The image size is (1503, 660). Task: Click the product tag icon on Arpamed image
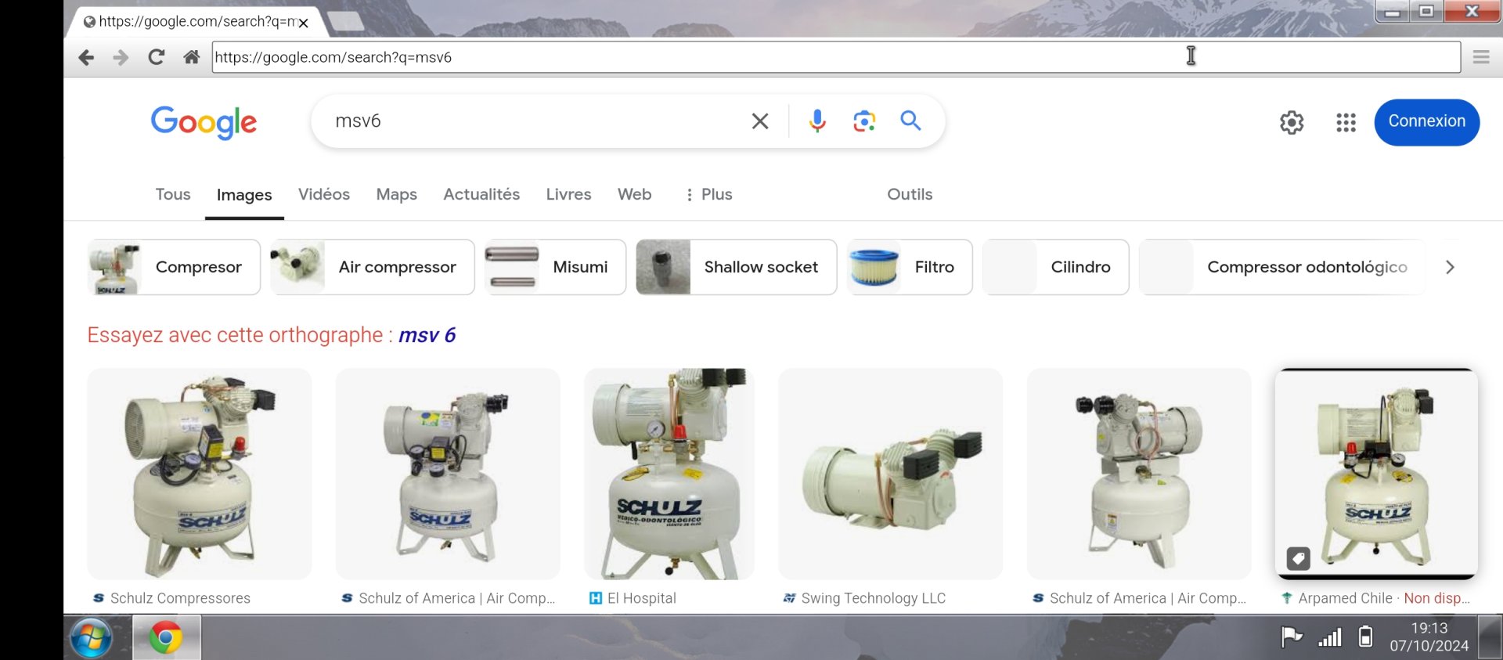1298,558
